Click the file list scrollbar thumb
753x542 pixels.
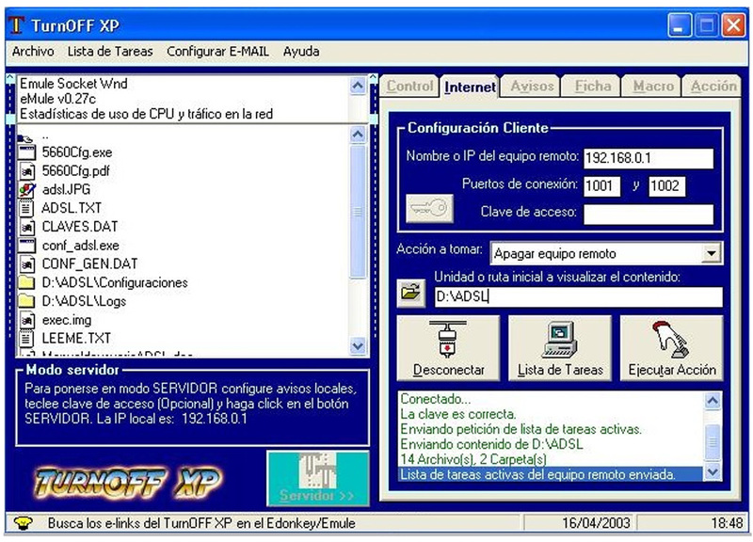tap(358, 211)
